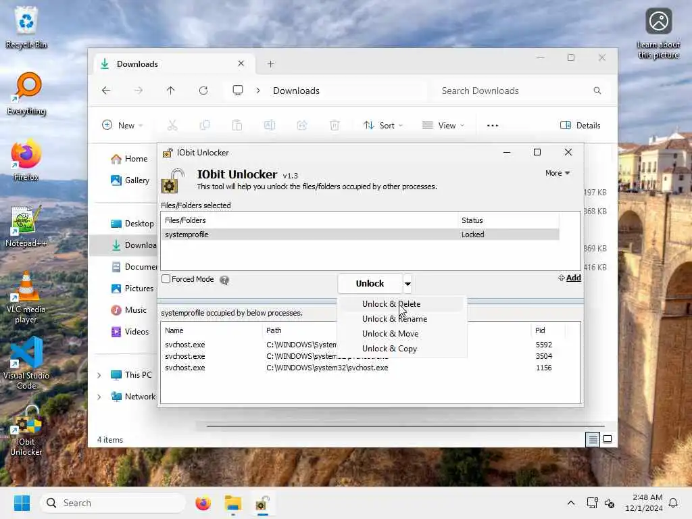The height and width of the screenshot is (519, 692).
Task: Open the notifications bell
Action: click(673, 503)
